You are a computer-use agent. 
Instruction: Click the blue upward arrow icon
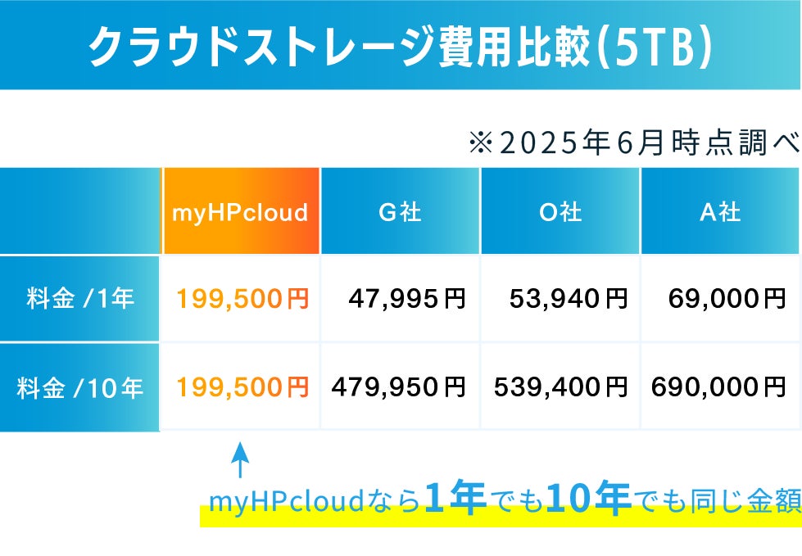click(238, 460)
